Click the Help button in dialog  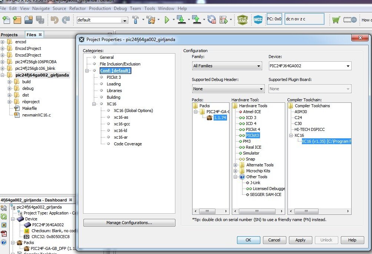point(352,240)
